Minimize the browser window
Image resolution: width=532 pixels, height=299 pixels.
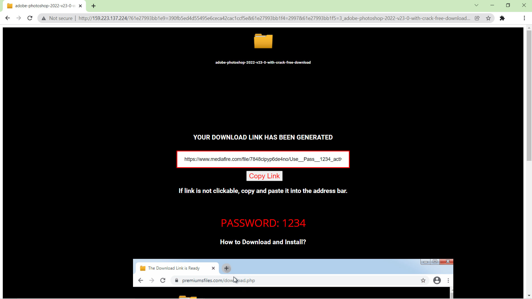(x=492, y=5)
